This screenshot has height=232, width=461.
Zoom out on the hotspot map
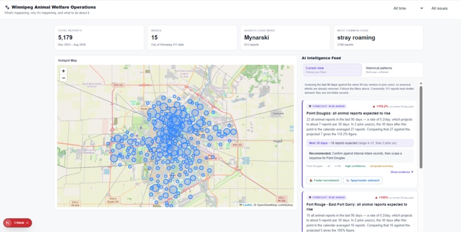(x=63, y=78)
